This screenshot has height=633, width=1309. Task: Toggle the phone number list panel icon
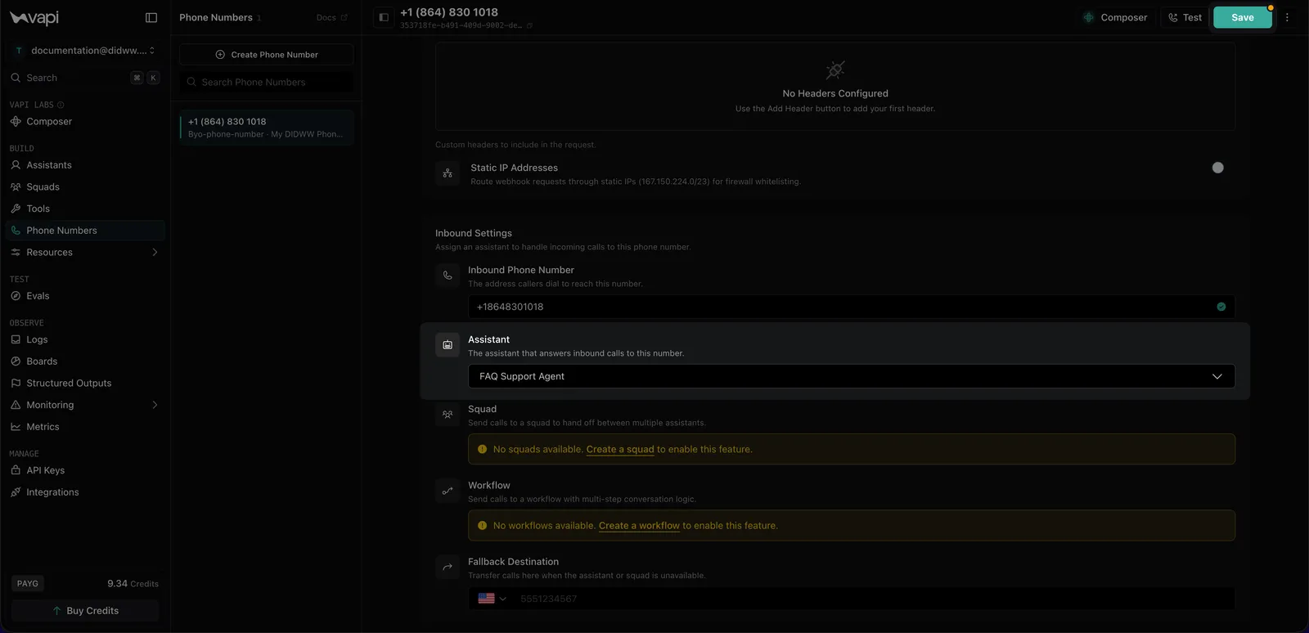pos(384,17)
